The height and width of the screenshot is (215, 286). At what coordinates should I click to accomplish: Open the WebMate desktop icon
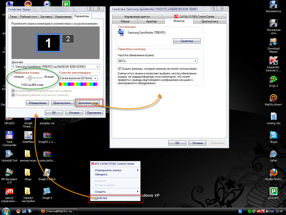[x=28, y=136]
